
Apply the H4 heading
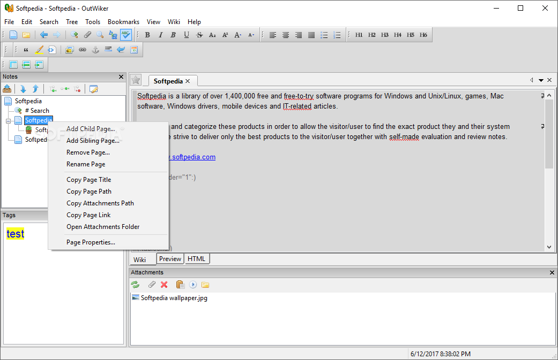coord(398,35)
